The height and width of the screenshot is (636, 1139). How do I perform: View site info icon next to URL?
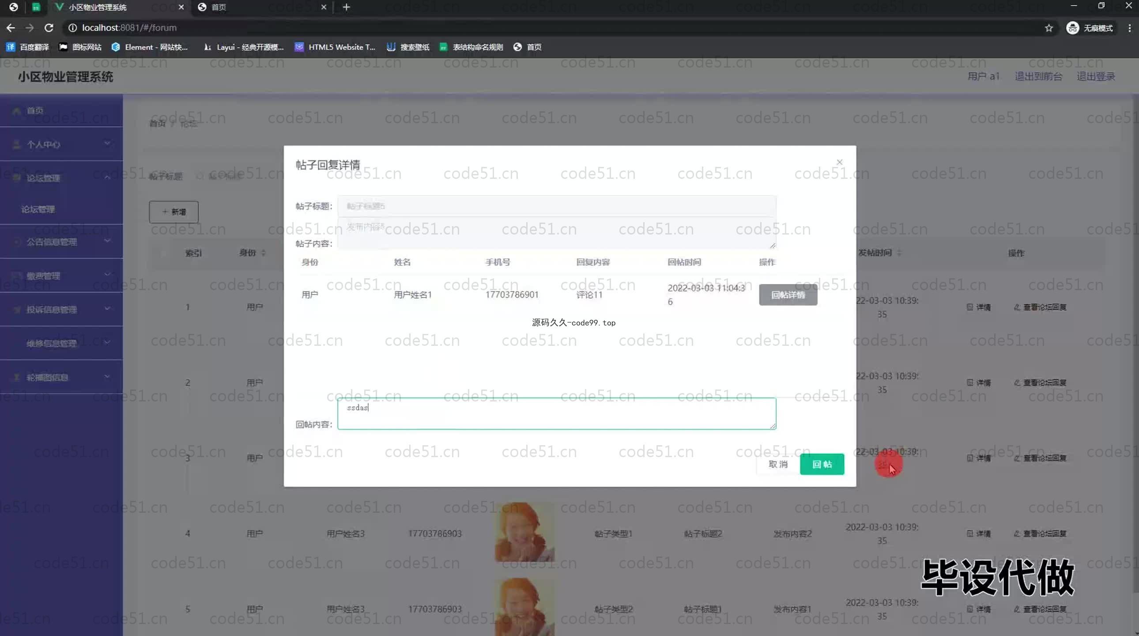point(72,28)
